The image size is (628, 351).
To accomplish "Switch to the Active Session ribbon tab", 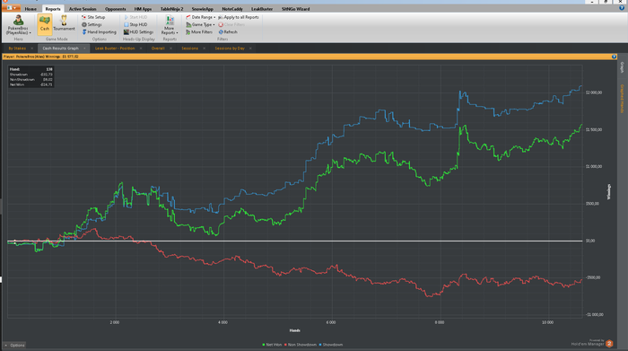I will 83,9.
